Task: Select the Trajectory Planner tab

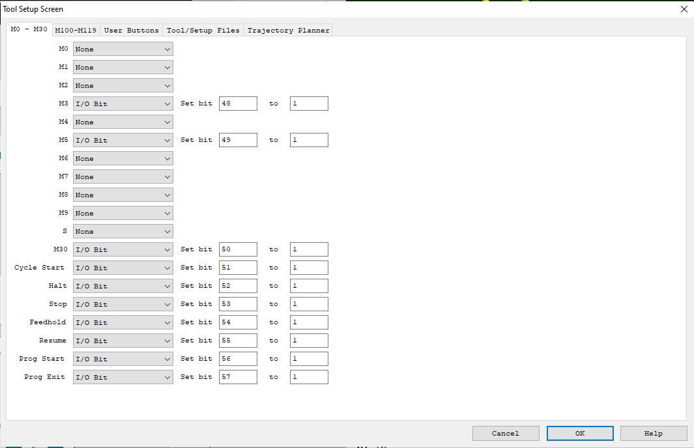Action: tap(288, 31)
